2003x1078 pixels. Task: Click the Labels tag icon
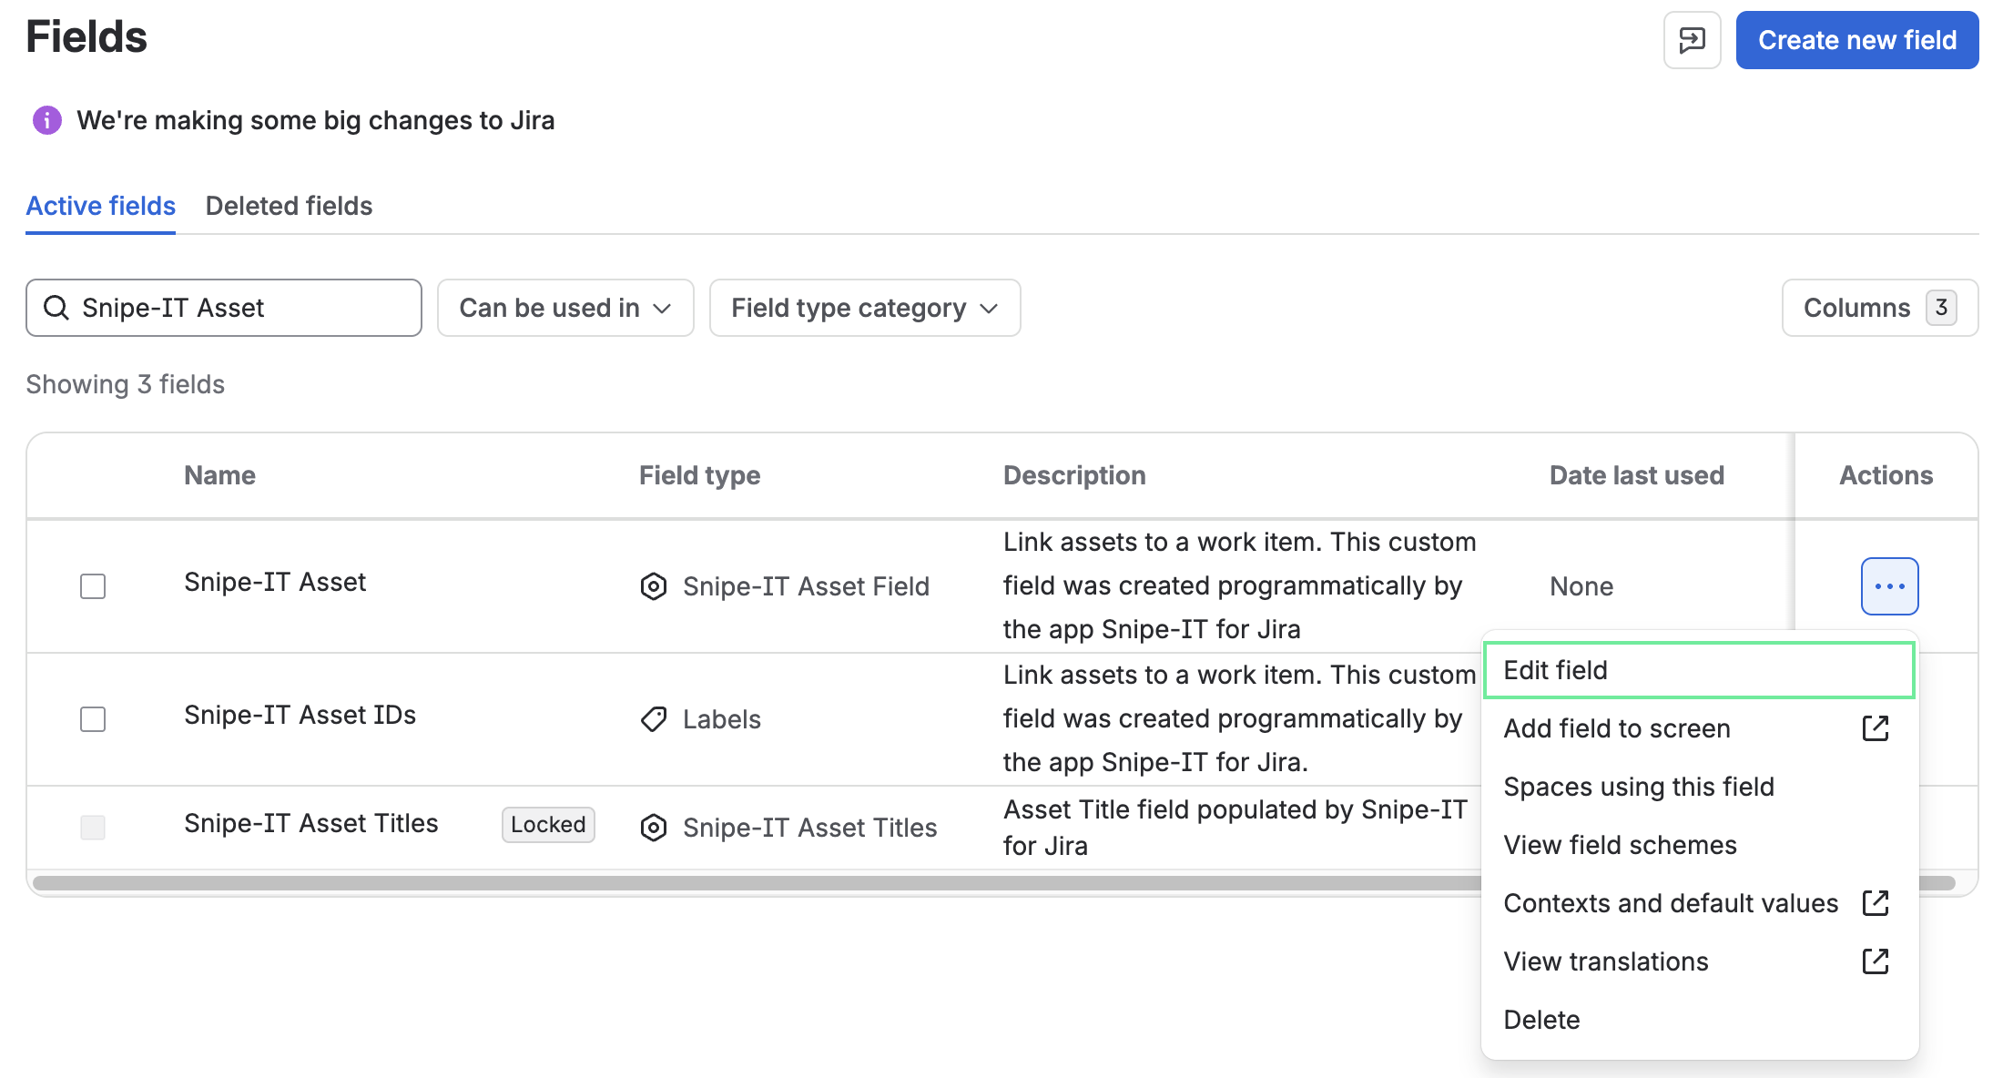(654, 719)
